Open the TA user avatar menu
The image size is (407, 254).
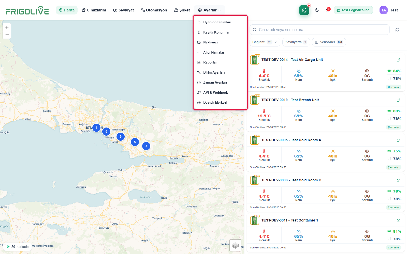[x=384, y=10]
